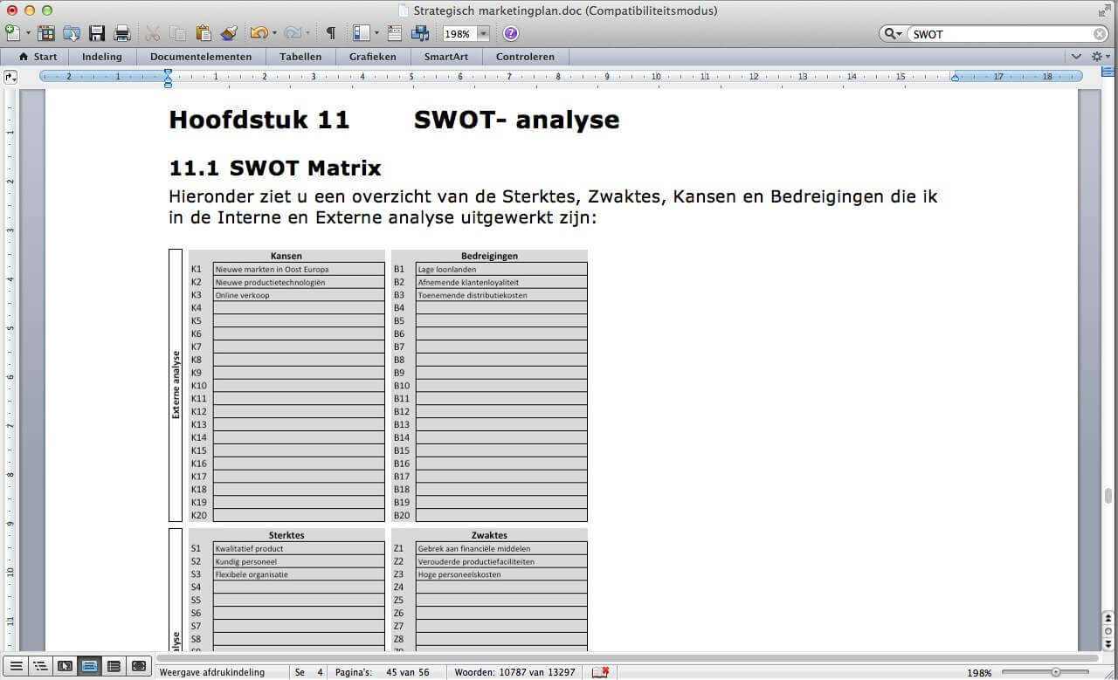1118x680 pixels.
Task: Click the zoom slider at the bottom right
Action: [x=1055, y=672]
